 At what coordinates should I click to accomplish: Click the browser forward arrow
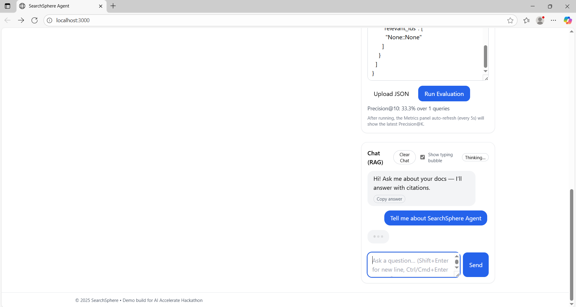(21, 20)
